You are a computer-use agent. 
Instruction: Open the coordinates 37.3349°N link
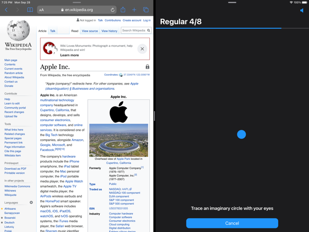(136, 75)
